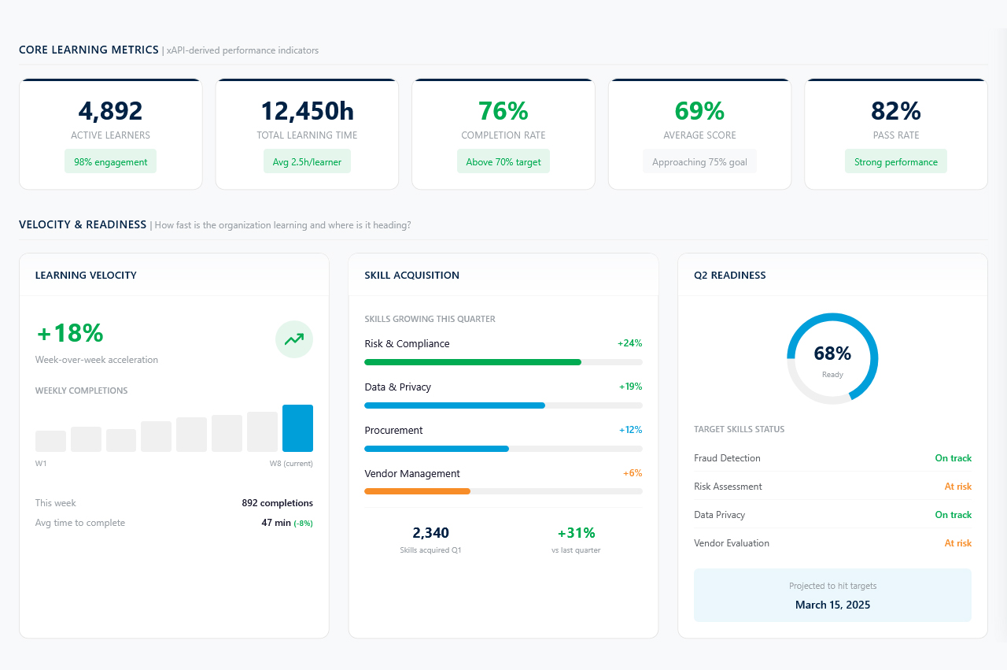The height and width of the screenshot is (670, 1007).
Task: Click the Above 70% target badge
Action: [x=503, y=162]
